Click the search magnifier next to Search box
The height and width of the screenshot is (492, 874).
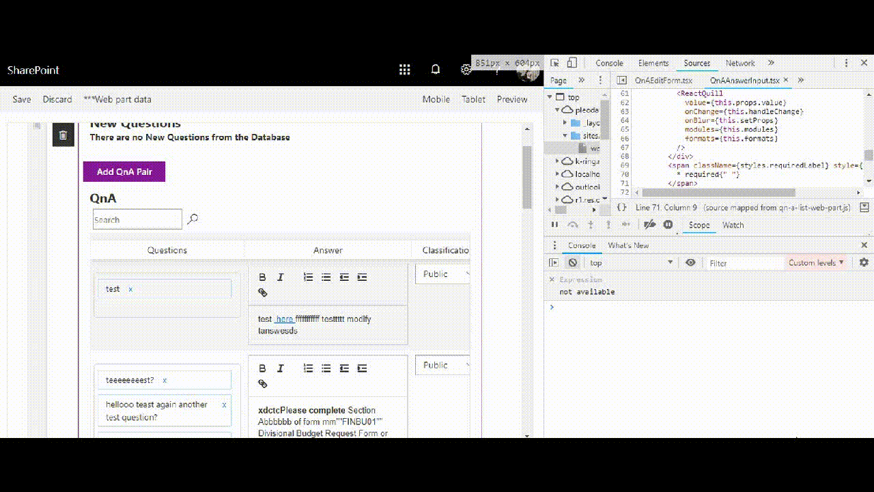(193, 219)
